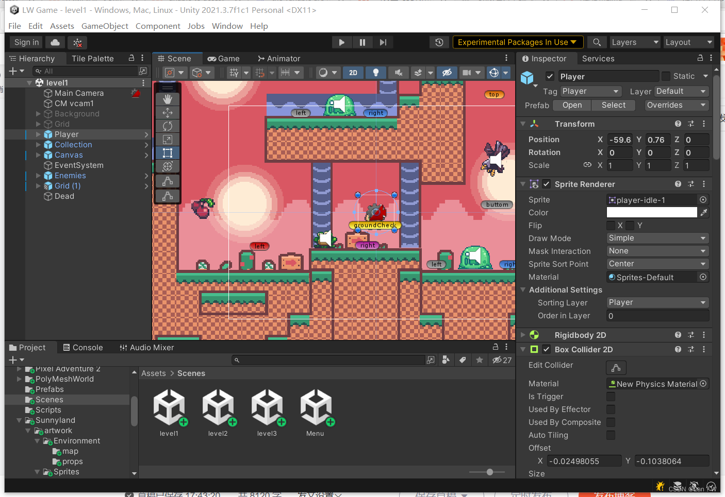Open Sprite object picker circle

(x=703, y=200)
